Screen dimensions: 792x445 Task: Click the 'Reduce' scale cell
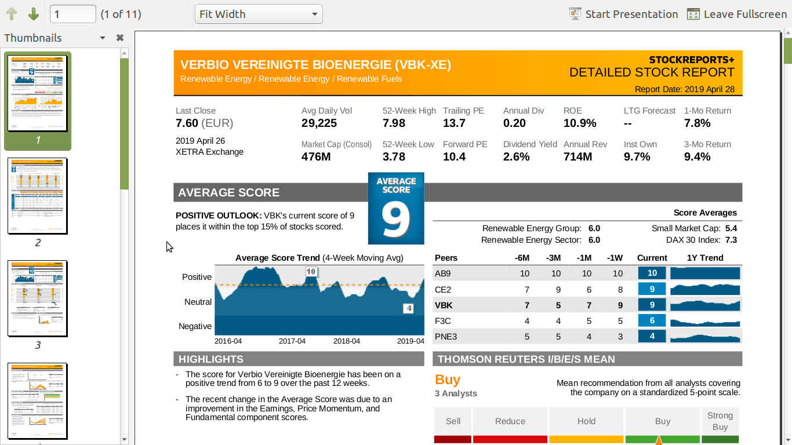point(510,421)
